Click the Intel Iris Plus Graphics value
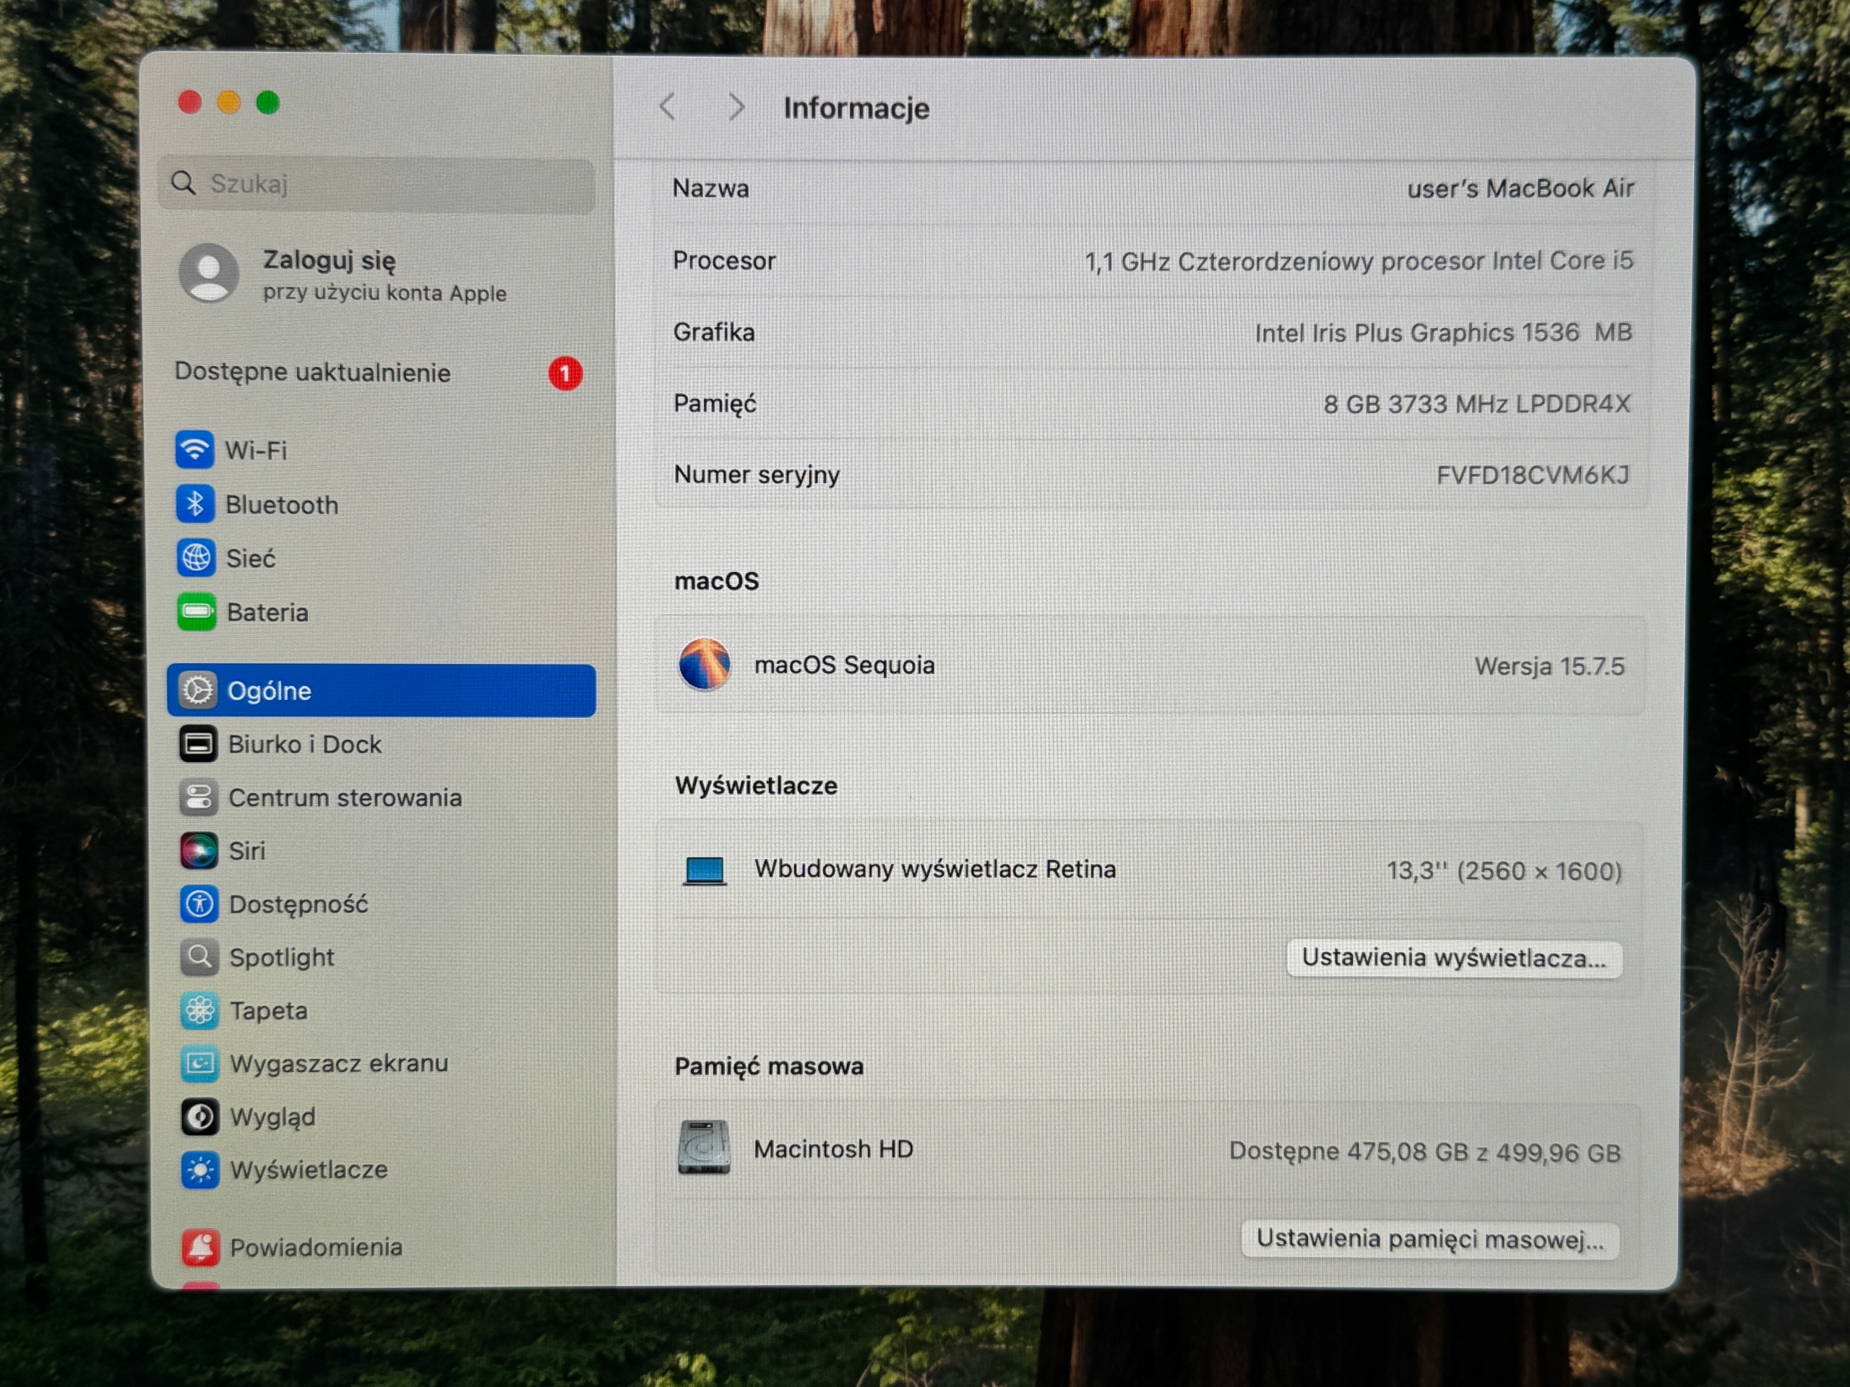Screen dimensions: 1850x1387 click(1442, 333)
